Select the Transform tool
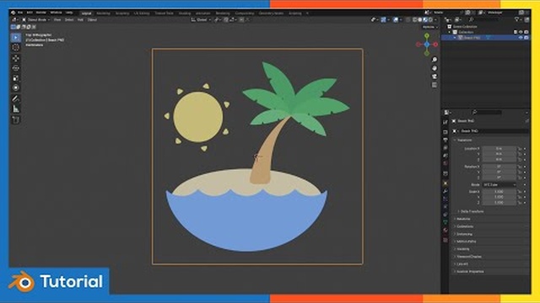Screen dimensions: 540x303 click(x=16, y=88)
